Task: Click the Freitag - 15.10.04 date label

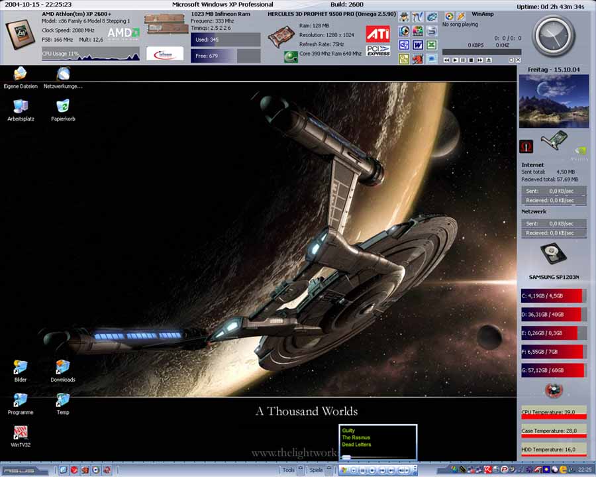Action: 554,70
